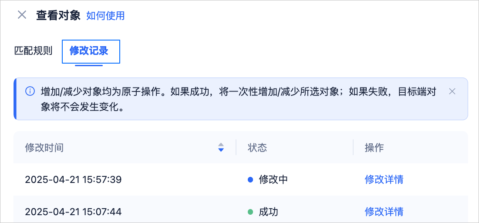Open the 如何使用 help link
The width and height of the screenshot is (479, 223).
(105, 15)
